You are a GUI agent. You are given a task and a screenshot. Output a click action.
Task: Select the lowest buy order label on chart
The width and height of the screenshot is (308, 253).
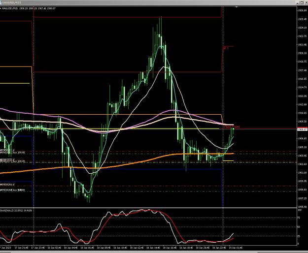coord(12,190)
